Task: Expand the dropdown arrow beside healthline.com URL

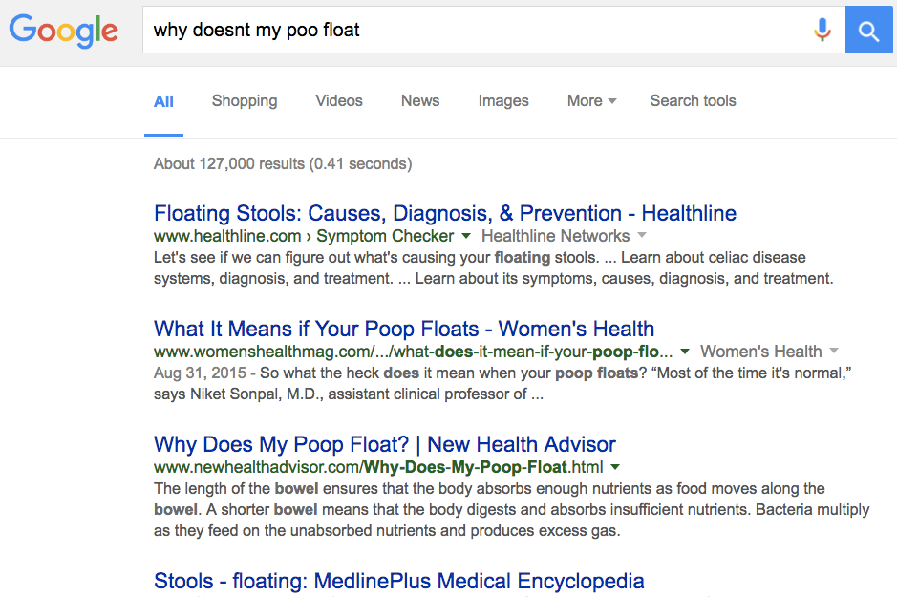Action: click(466, 236)
